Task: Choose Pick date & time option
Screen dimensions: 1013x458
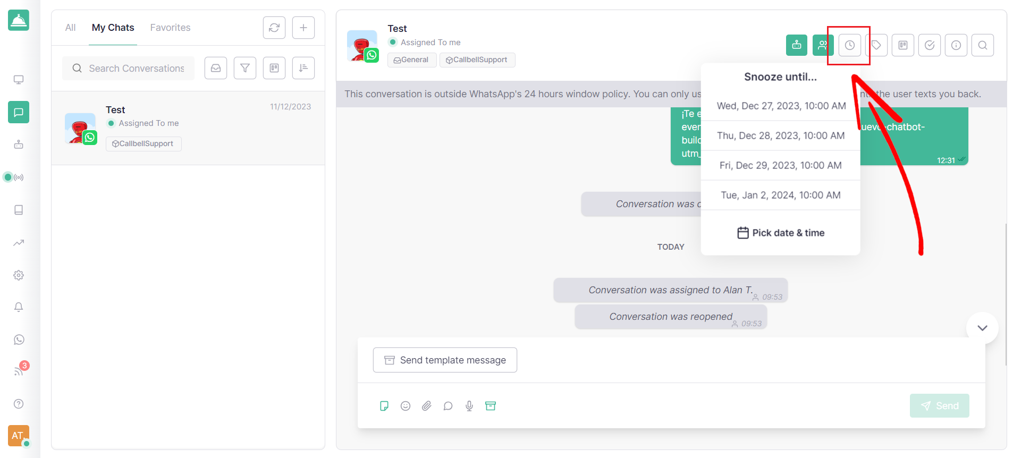Action: (781, 233)
